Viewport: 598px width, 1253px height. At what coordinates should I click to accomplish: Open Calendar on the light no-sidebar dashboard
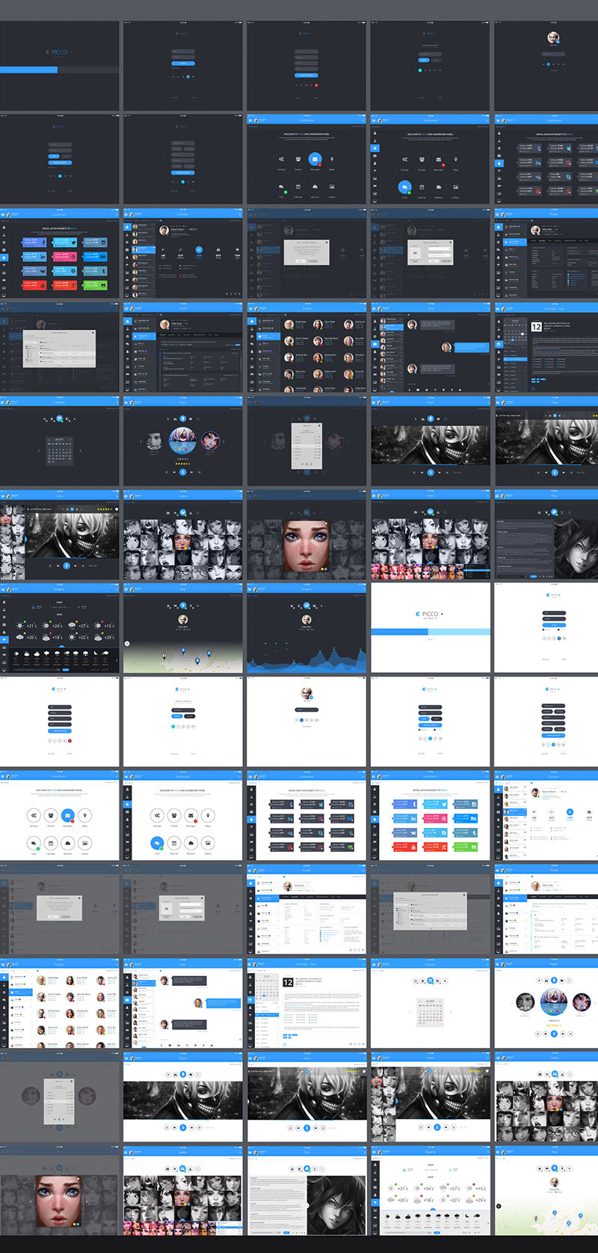pos(51,843)
